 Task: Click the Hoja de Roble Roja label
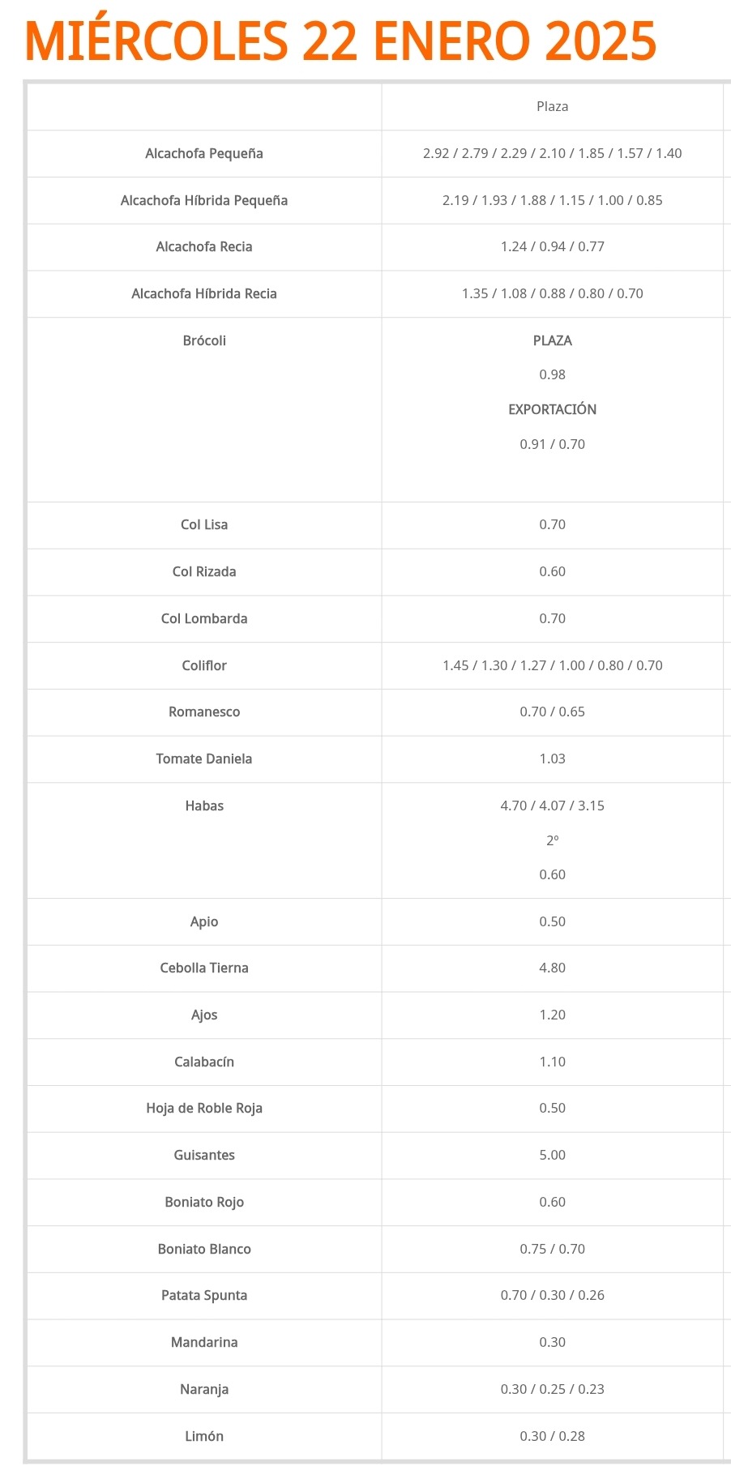click(204, 1108)
